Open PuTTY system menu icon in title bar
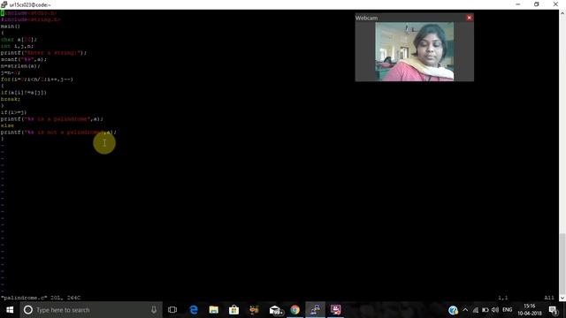Image resolution: width=566 pixels, height=318 pixels. coord(4,4)
